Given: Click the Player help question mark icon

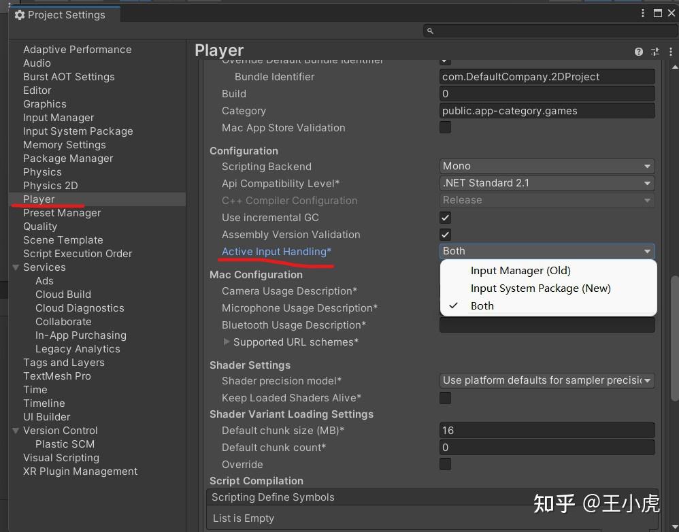Looking at the screenshot, I should (639, 52).
